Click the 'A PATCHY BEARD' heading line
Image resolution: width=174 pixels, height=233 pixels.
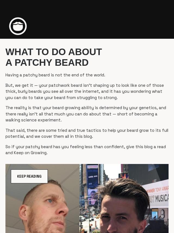[x=47, y=62]
